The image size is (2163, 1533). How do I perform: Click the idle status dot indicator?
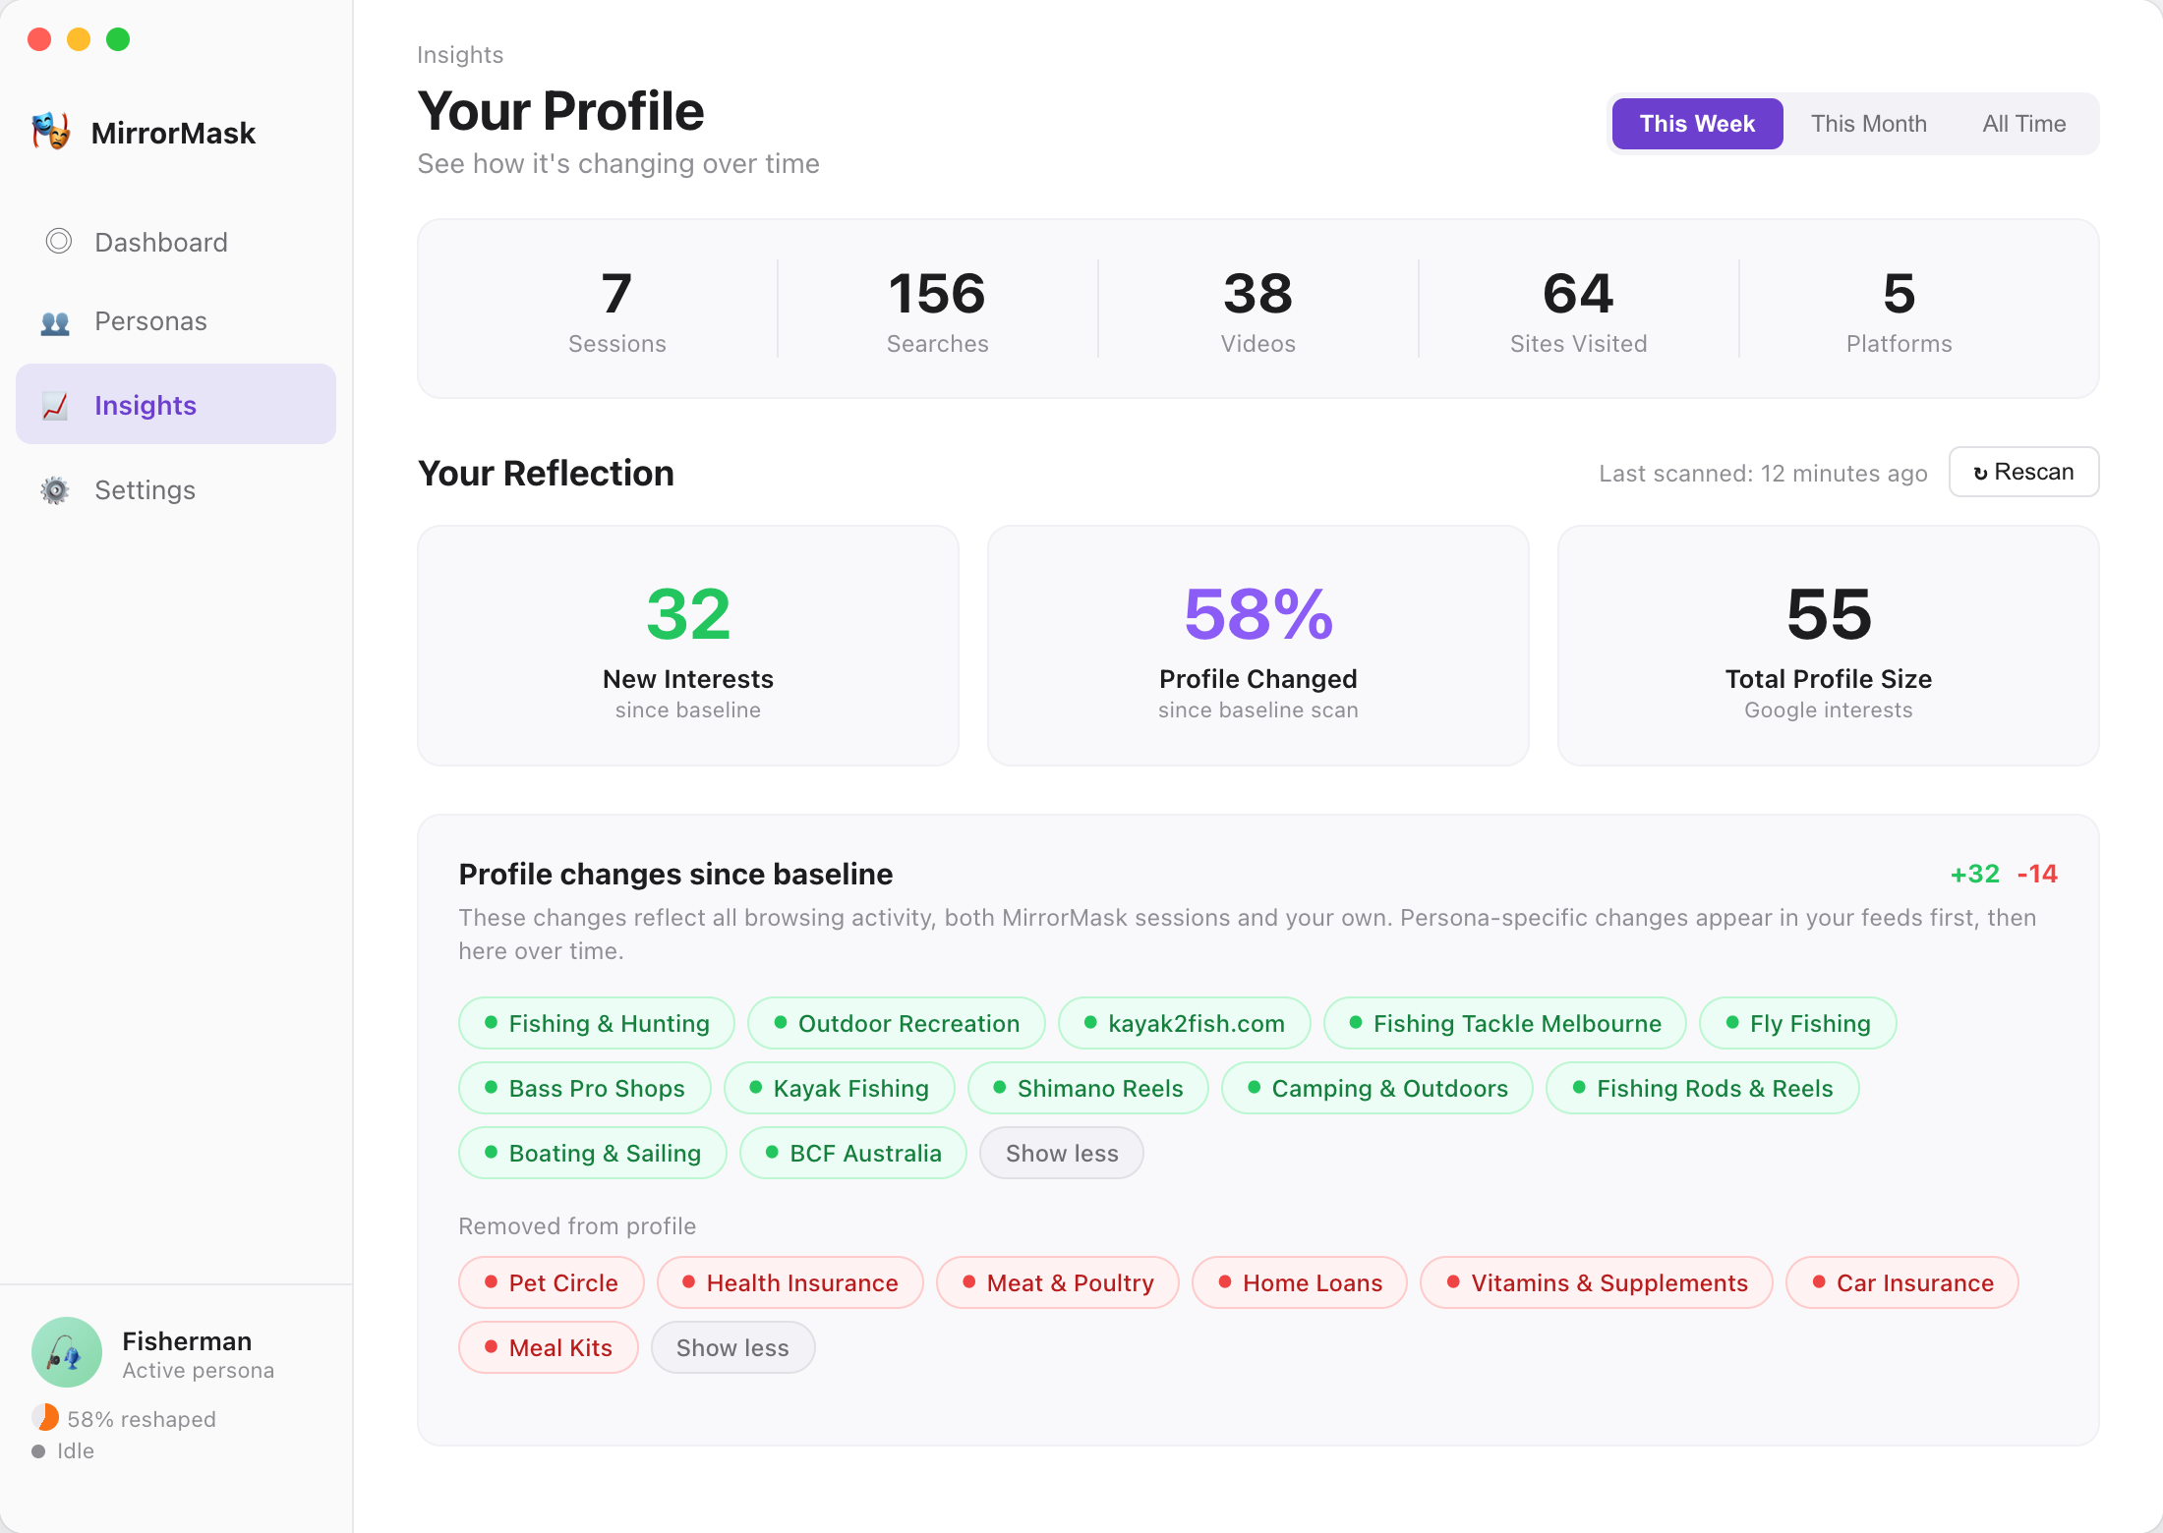tap(39, 1450)
